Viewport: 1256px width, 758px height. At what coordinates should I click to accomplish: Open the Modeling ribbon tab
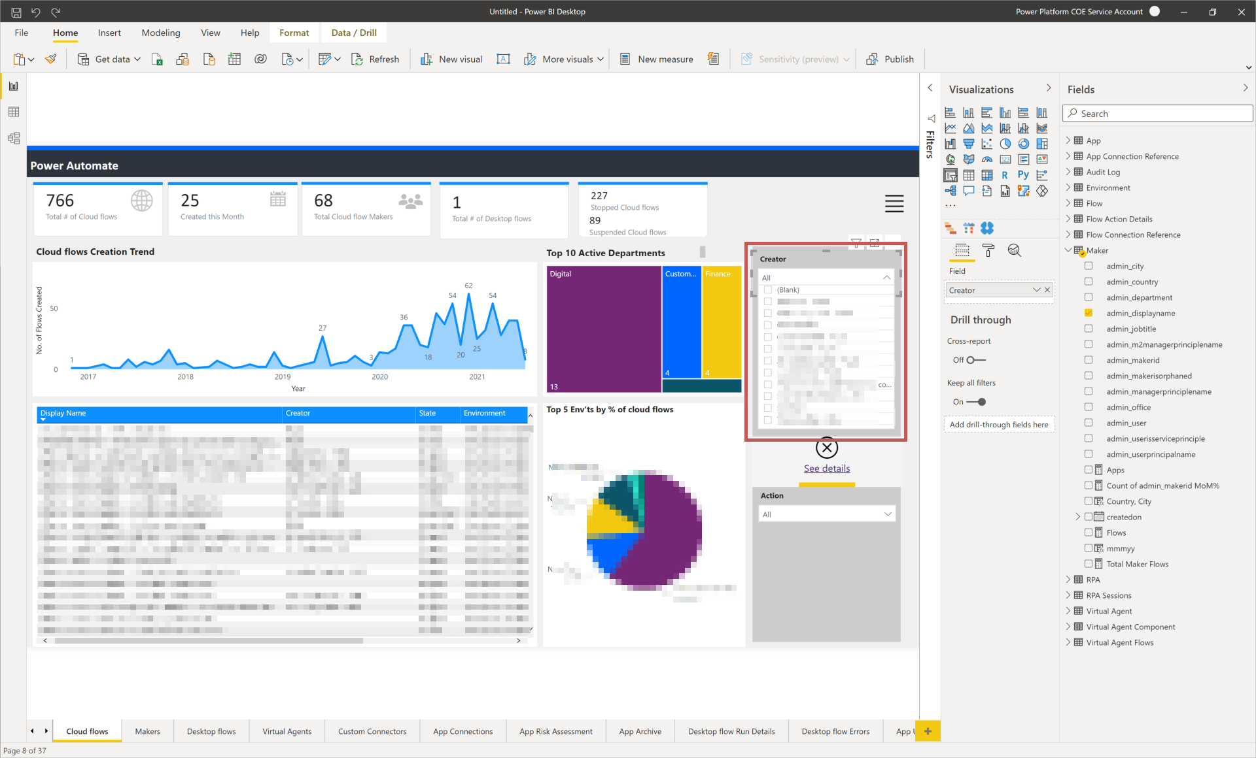click(160, 33)
